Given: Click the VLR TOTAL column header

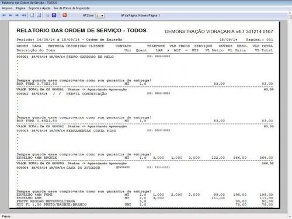Looking at the screenshot, I should coord(263,46).
